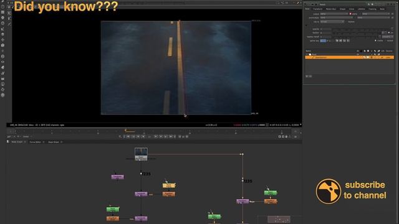Switch to the Lifetime tab

[x=362, y=9]
